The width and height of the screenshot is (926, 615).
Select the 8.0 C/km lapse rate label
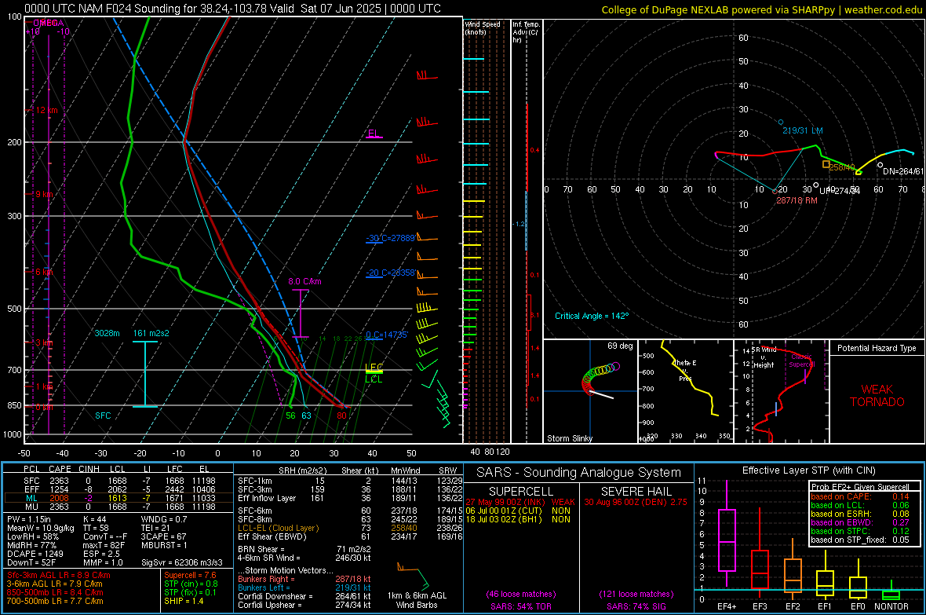[x=304, y=281]
